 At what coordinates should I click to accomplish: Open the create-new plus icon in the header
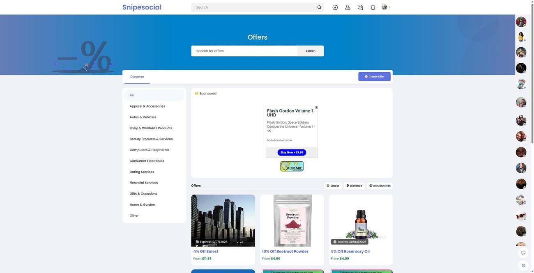click(335, 7)
